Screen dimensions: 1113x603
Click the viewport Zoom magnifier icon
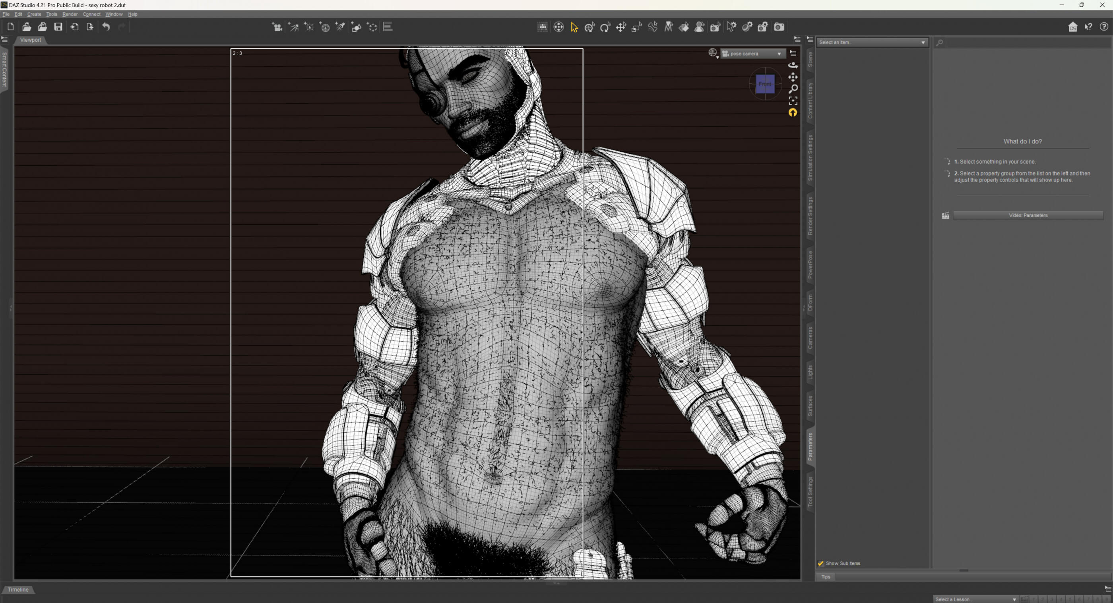coord(793,89)
